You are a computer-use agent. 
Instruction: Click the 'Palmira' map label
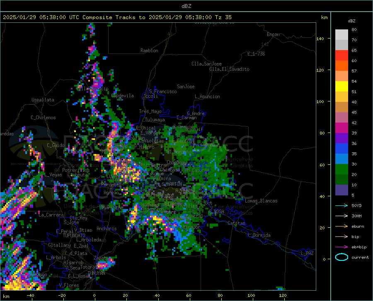pos(162,178)
